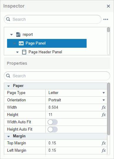Collapse the Margin property group
Viewport: 114px width, 159px height.
pyautogui.click(x=9, y=136)
